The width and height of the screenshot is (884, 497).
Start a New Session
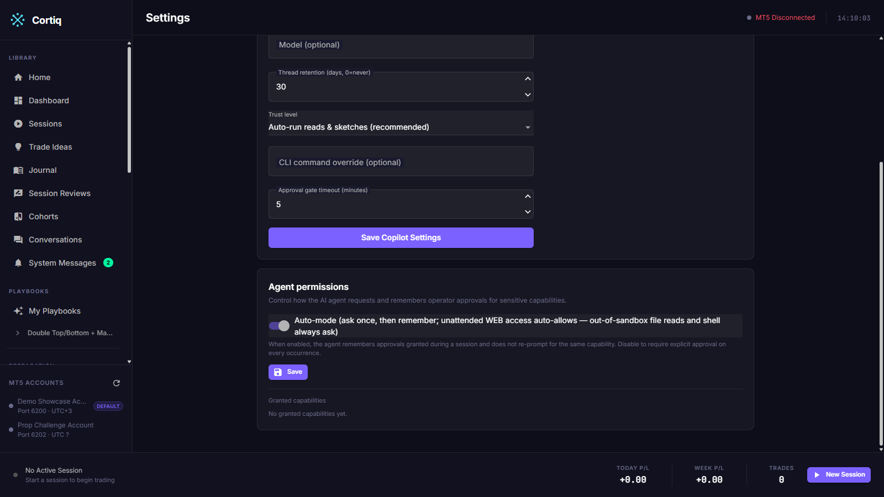point(839,475)
